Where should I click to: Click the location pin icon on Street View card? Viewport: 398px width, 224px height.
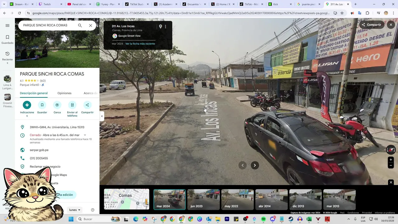[160, 27]
